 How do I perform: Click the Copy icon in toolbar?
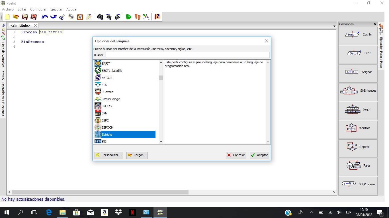[x=71, y=17]
